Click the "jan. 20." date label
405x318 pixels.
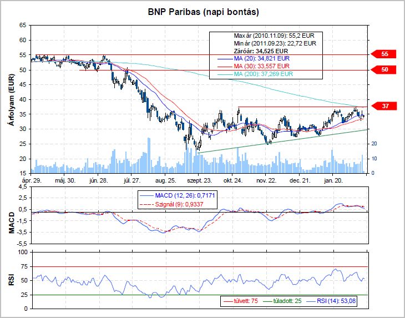[333, 180]
